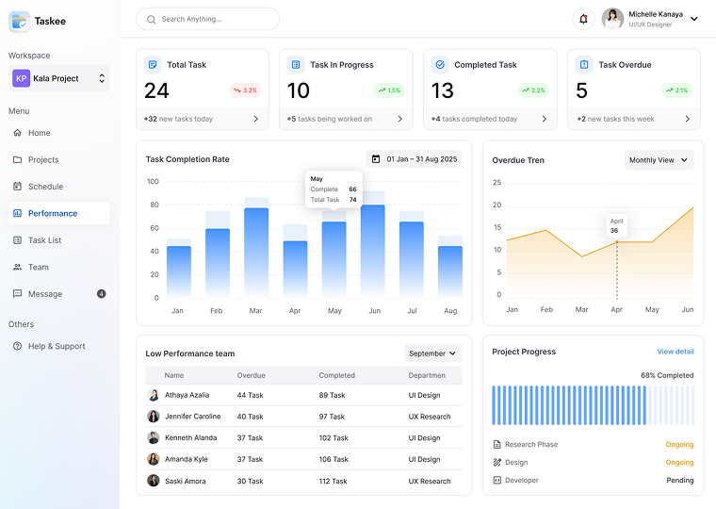Click the Total Task card icon
Viewport: 716px width, 509px height.
(x=153, y=64)
